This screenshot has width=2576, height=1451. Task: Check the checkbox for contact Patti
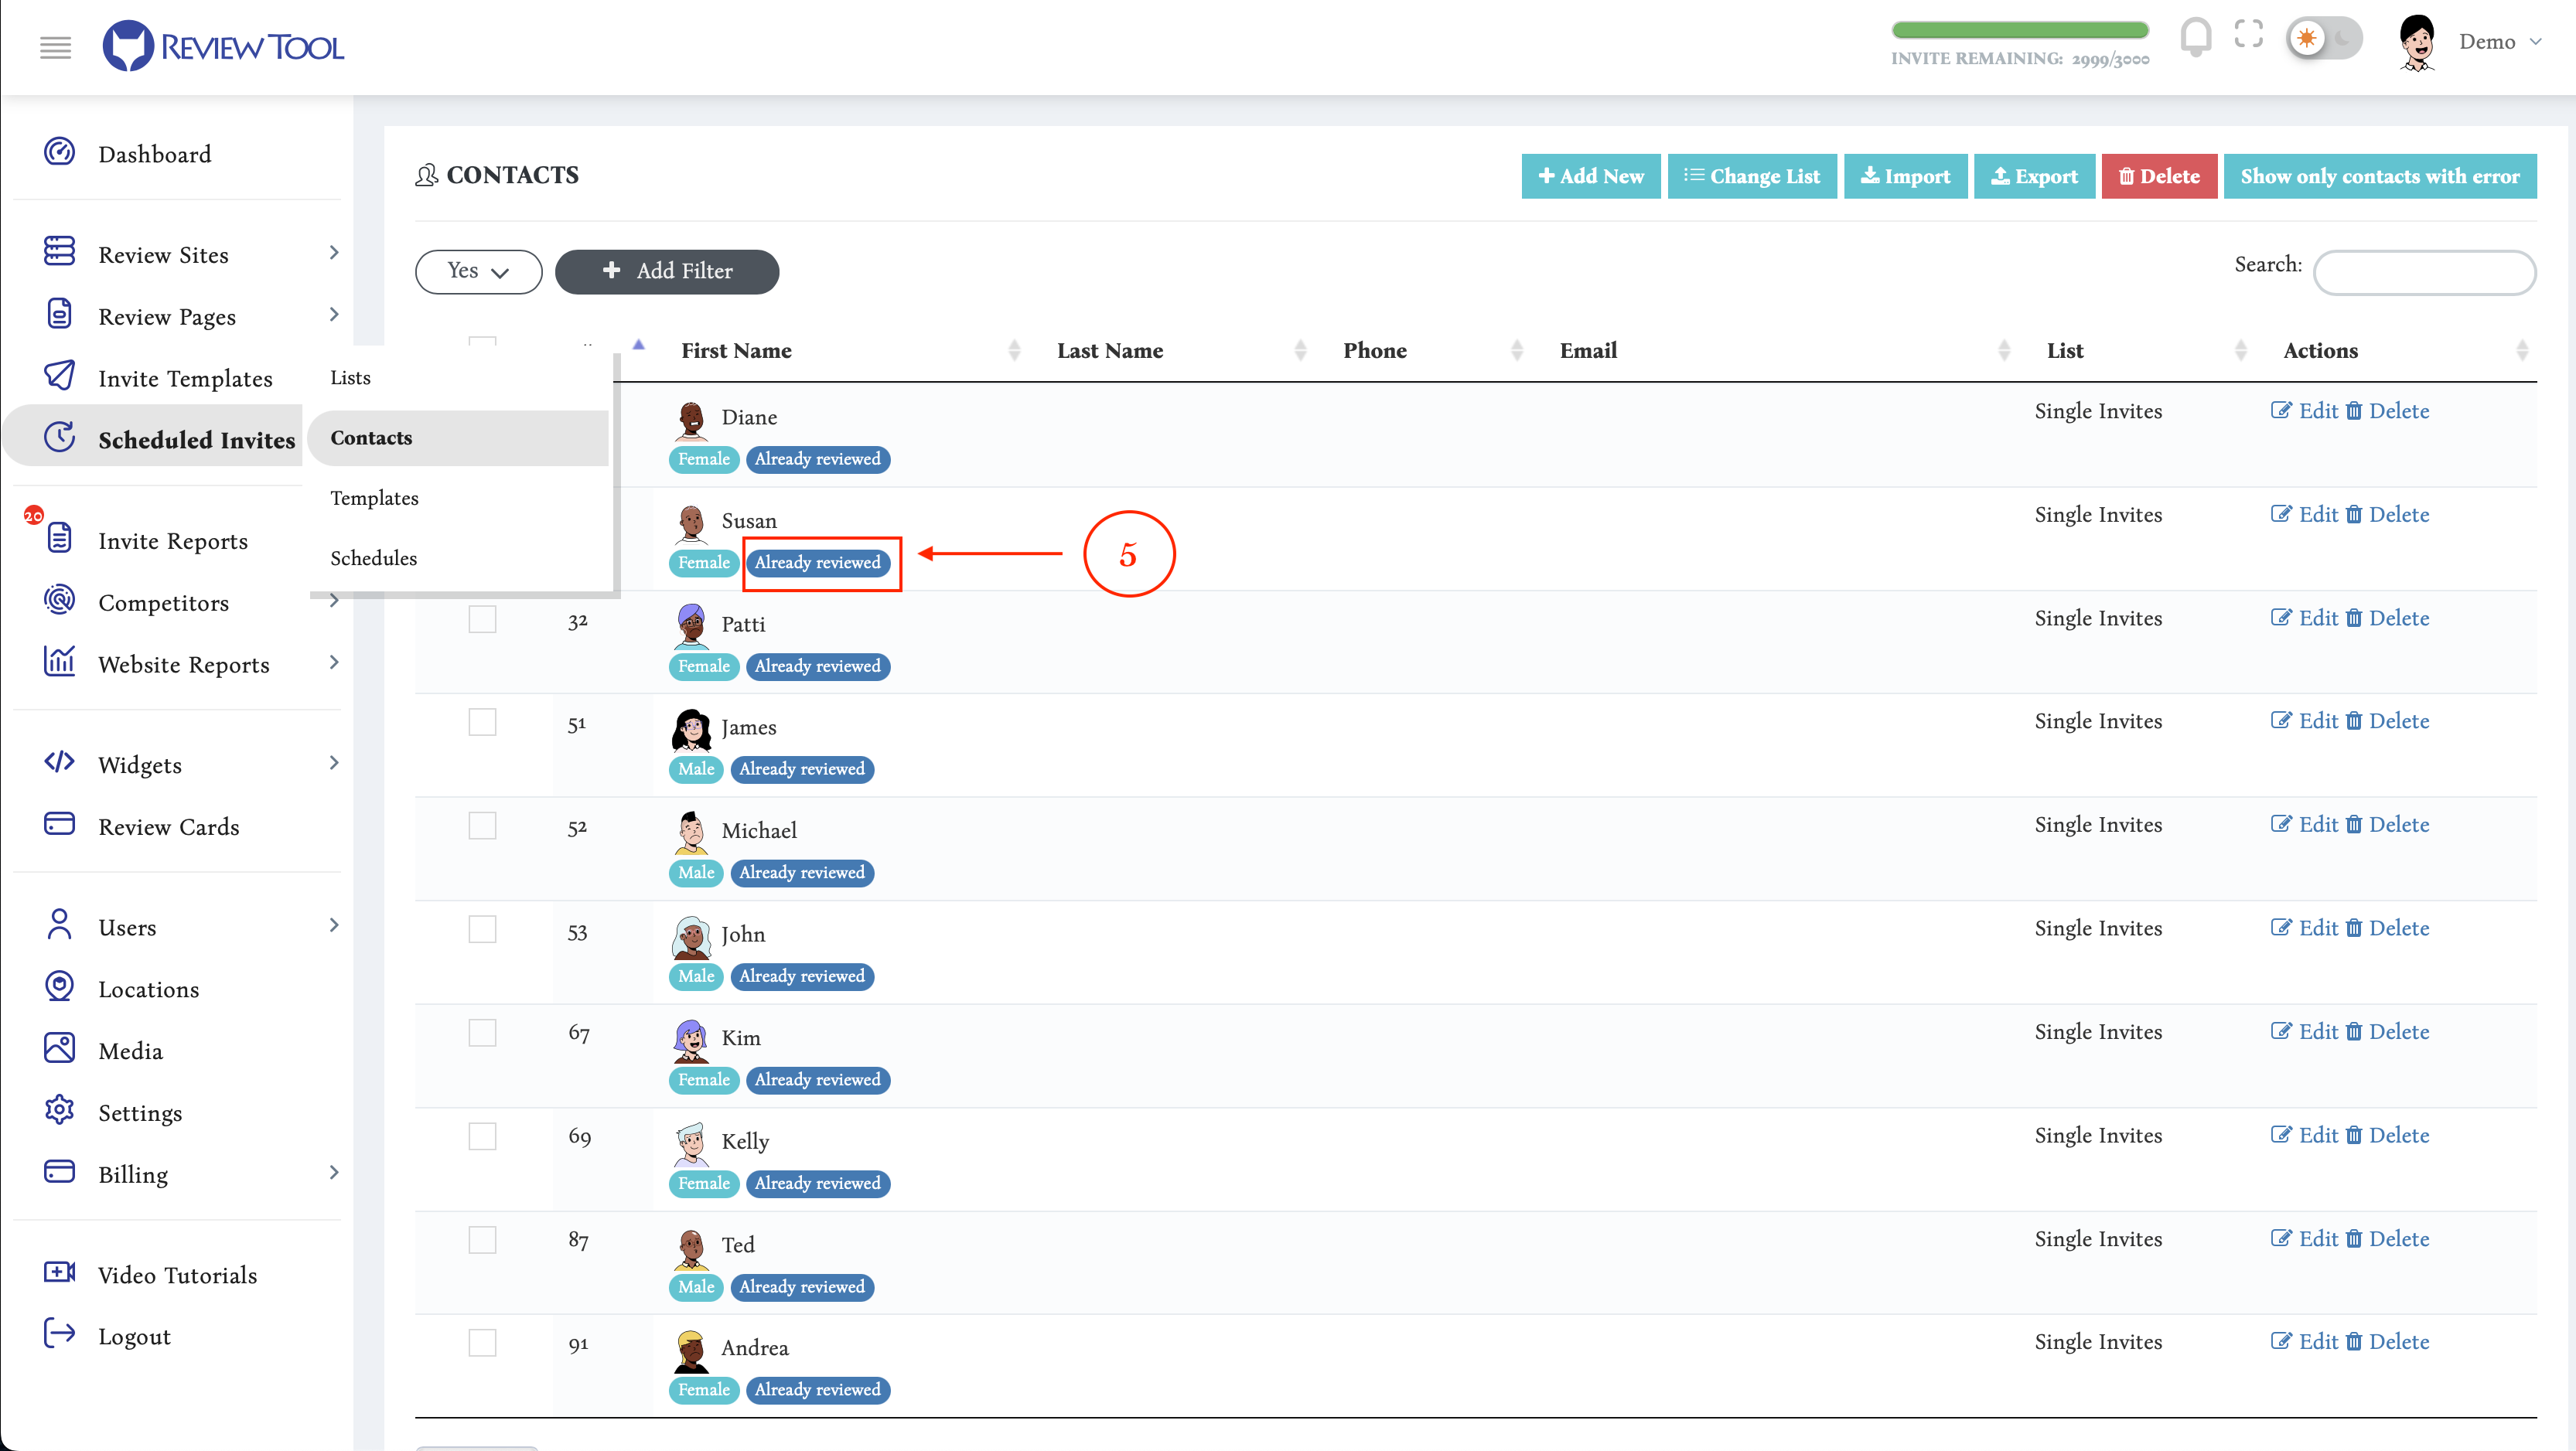click(482, 619)
